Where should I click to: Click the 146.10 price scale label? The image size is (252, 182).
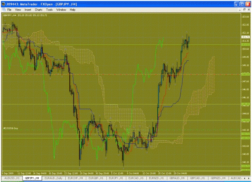[x=246, y=97]
